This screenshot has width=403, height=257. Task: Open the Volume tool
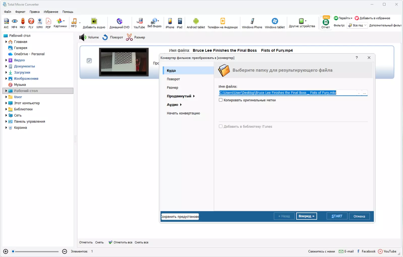click(89, 37)
